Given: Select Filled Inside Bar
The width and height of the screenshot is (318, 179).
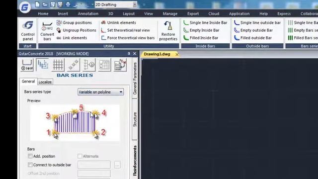Looking at the screenshot, I should click(x=201, y=38).
